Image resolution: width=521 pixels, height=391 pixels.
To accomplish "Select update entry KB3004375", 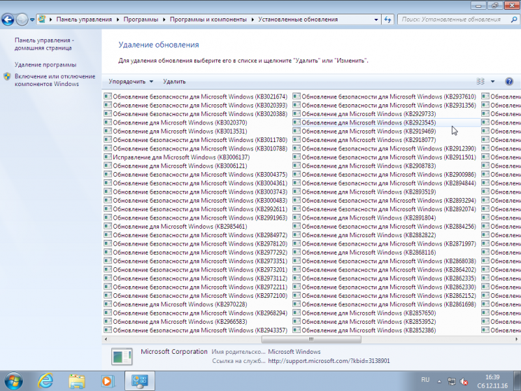I will pyautogui.click(x=196, y=174).
